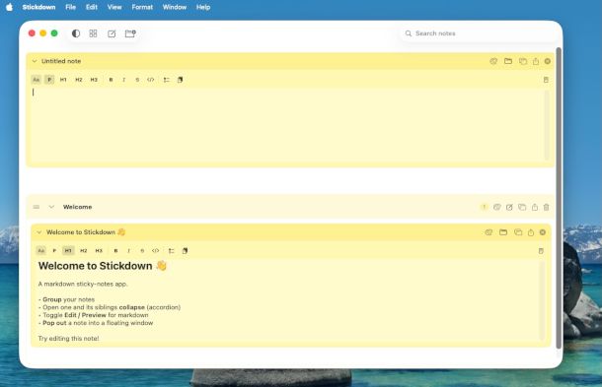This screenshot has width=602, height=387.
Task: Apply H3 heading in Welcome to Stickdown note
Action: click(x=99, y=250)
